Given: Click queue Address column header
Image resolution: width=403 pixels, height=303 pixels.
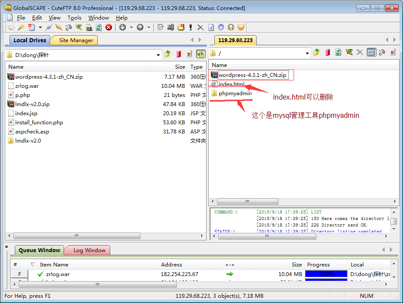Looking at the screenshot, I should point(183,265).
